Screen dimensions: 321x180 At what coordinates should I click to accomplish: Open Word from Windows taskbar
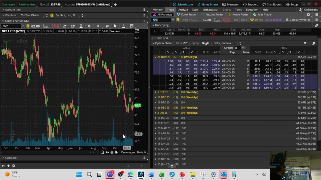[x=151, y=174]
